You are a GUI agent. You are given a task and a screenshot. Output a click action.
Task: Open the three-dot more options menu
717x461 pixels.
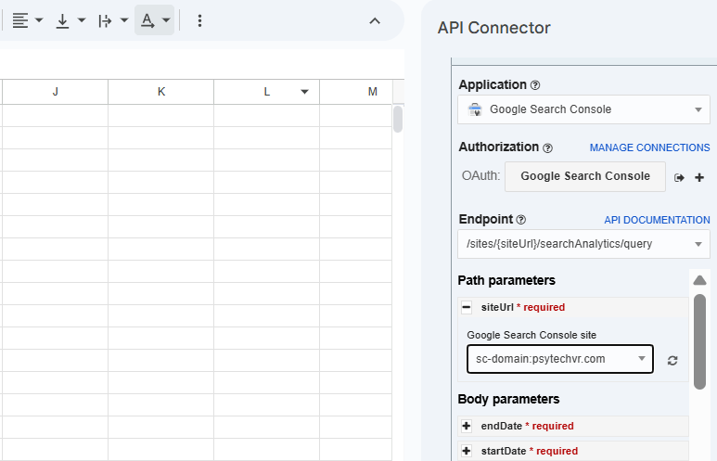(x=199, y=20)
